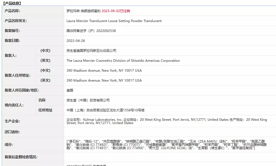Click the filing number 国妆网备进字（沪）2022002538

click(x=91, y=31)
